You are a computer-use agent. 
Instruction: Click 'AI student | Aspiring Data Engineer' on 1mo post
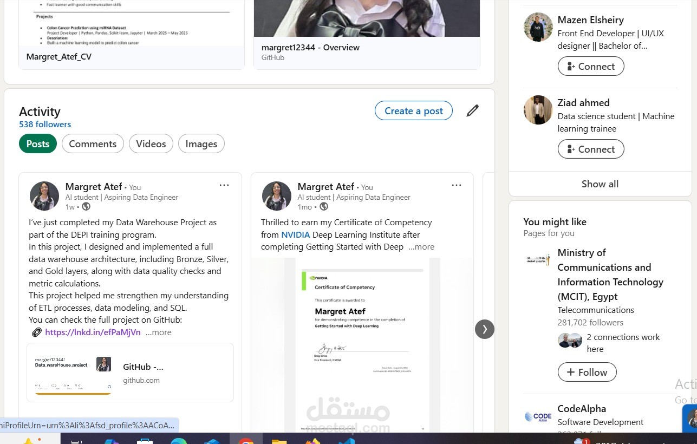354,198
